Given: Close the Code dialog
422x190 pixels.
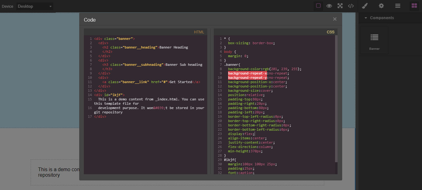Looking at the screenshot, I should pyautogui.click(x=335, y=19).
